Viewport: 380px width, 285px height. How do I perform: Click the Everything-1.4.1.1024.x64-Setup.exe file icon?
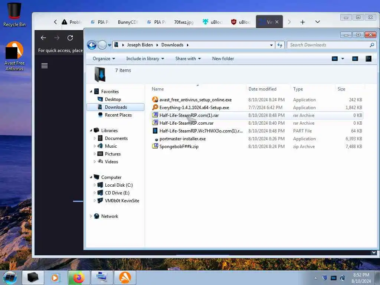(155, 107)
